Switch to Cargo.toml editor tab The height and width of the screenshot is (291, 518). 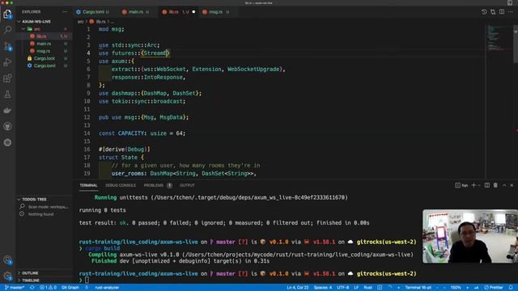[x=94, y=12]
